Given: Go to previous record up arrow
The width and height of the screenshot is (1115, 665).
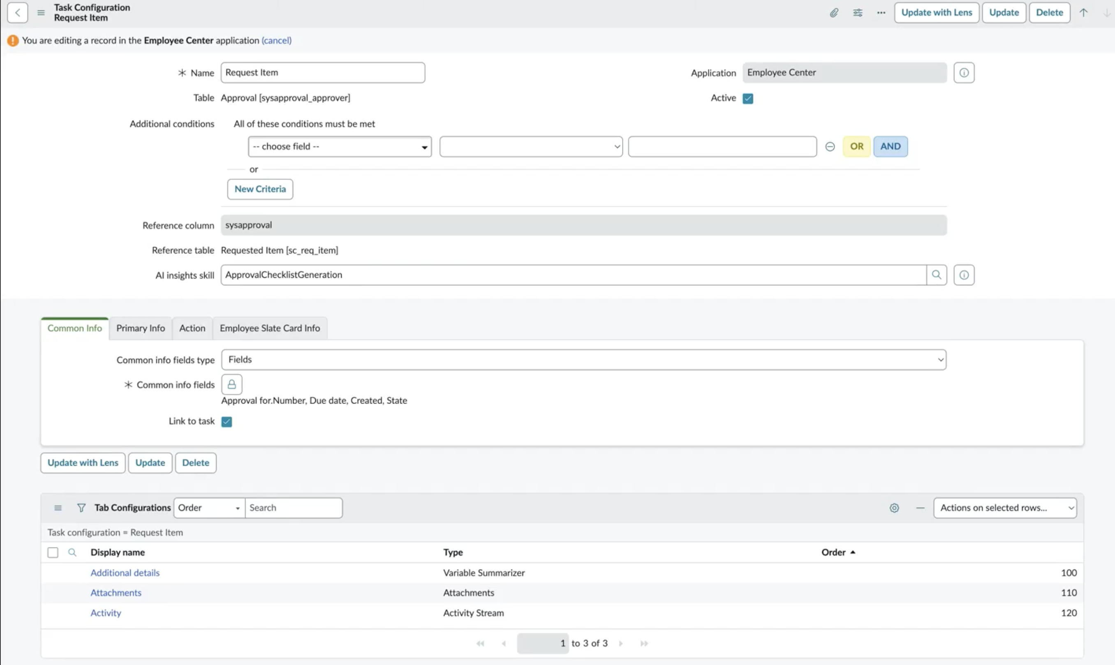Looking at the screenshot, I should coord(1084,13).
